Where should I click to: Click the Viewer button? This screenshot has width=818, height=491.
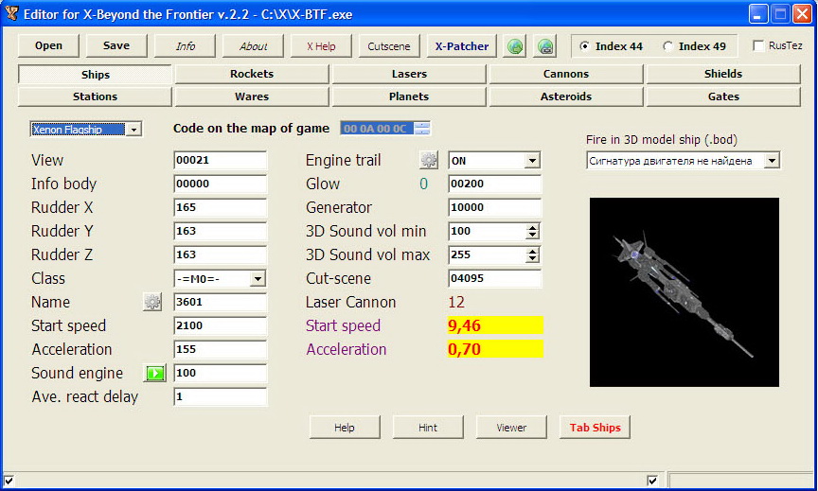click(511, 428)
